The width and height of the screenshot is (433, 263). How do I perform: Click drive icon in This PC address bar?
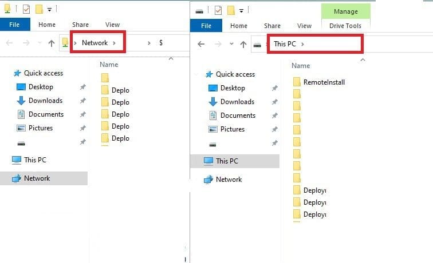point(257,45)
